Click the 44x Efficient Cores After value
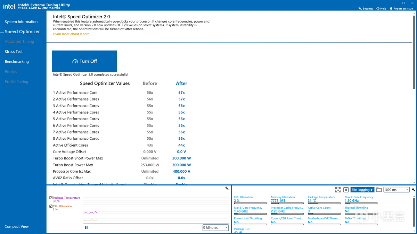 point(181,145)
